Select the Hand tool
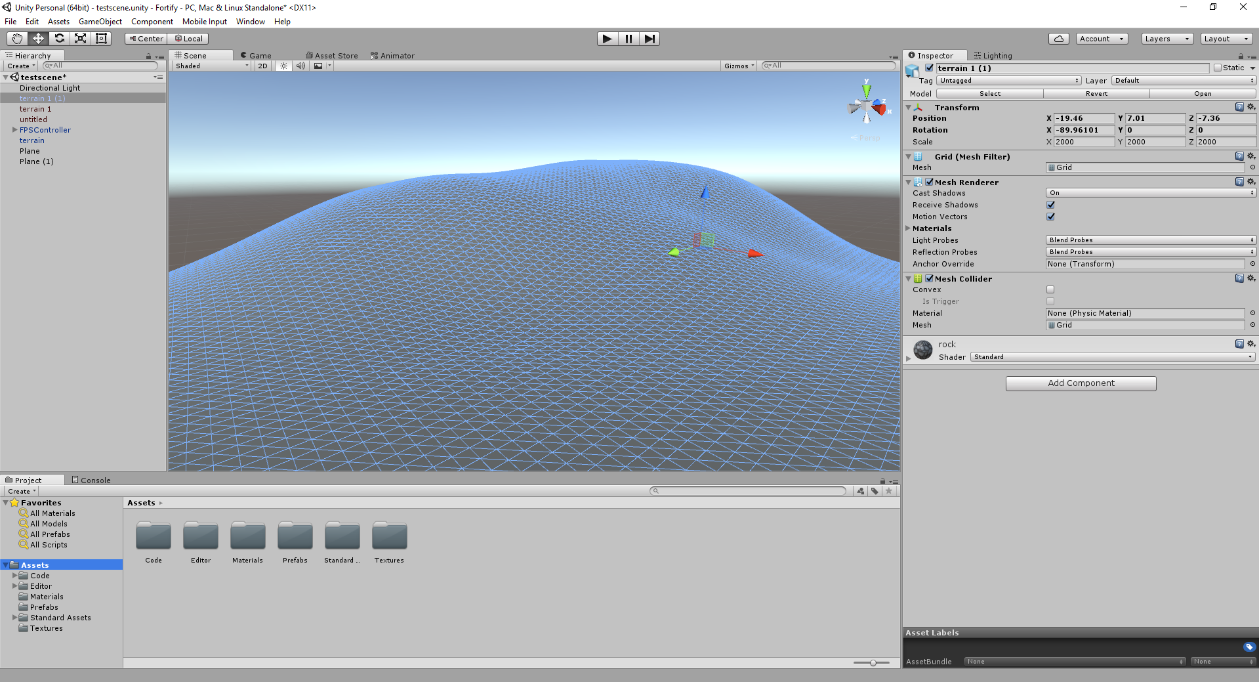 17,39
